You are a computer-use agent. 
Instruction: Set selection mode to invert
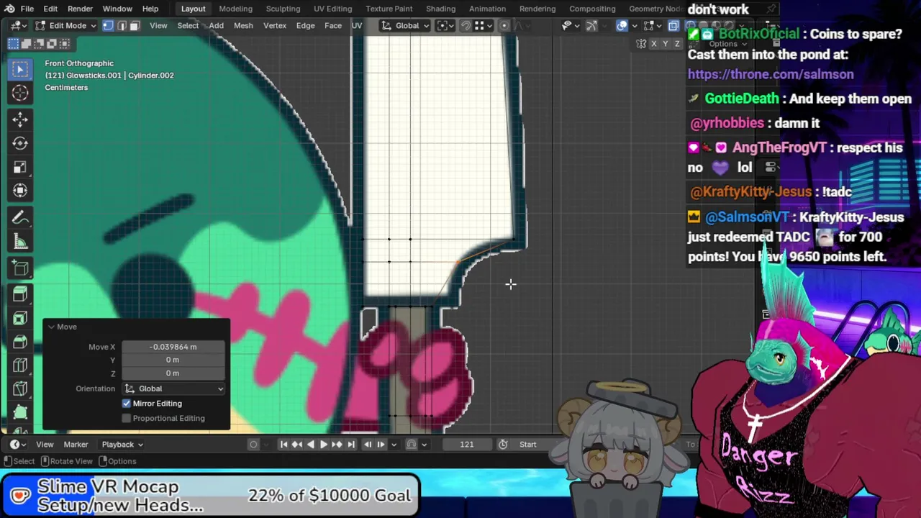coord(53,44)
